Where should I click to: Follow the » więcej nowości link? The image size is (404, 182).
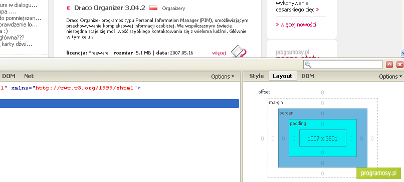pos(296,24)
